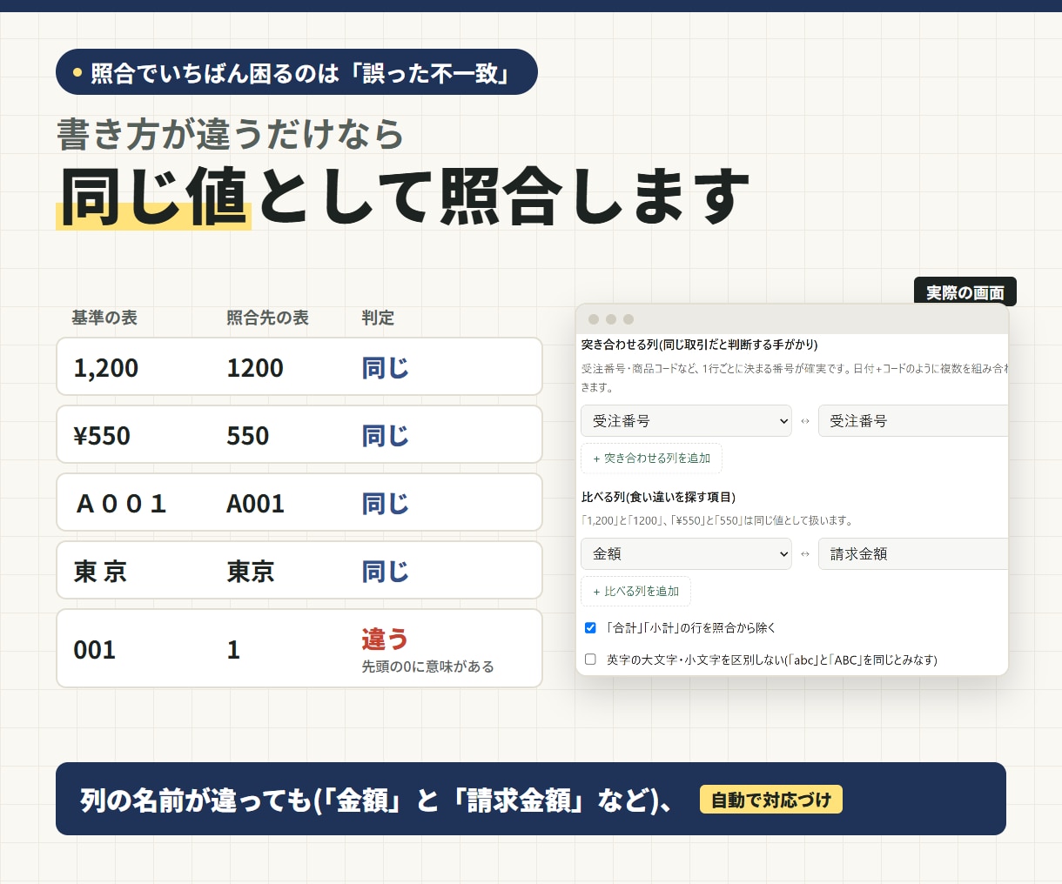Screen dimensions: 1062x884
Task: Click ＋比べる列を追加 button
Action: click(x=635, y=592)
